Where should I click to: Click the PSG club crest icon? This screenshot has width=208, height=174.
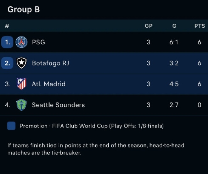(x=22, y=42)
